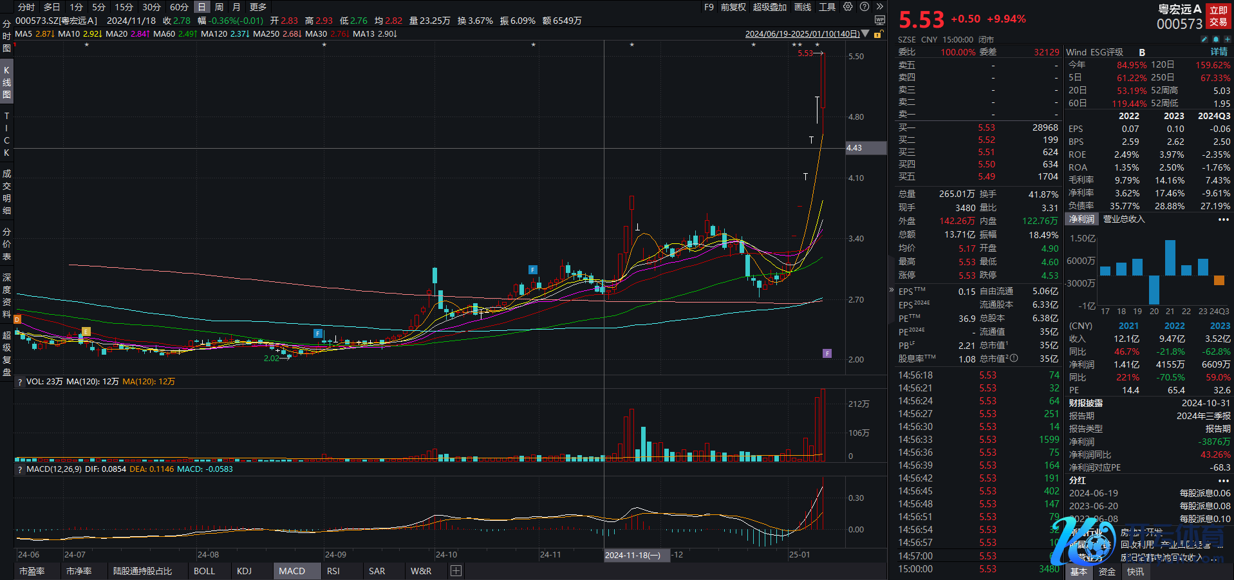Viewport: 1234px width, 580px height.
Task: Open the 分时图 sidebar view
Action: [6, 36]
